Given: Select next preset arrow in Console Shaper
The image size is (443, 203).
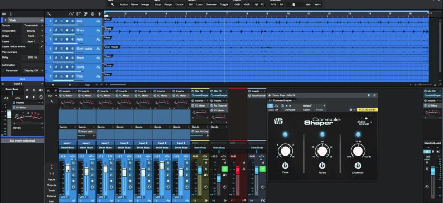Looking at the screenshot, I should point(290,105).
